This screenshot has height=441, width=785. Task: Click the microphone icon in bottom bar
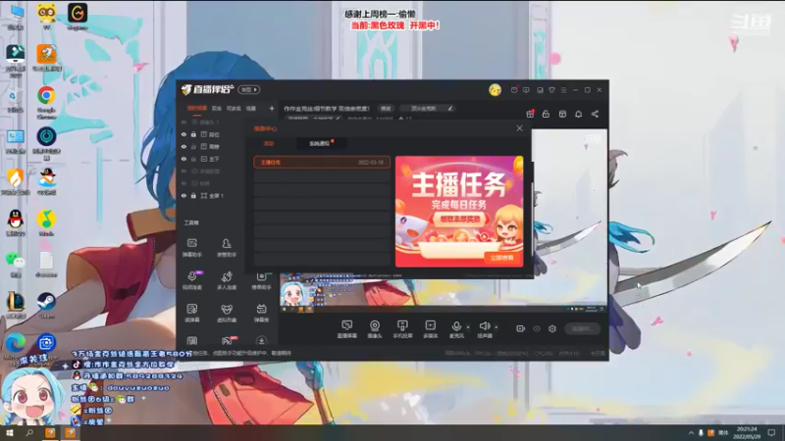[456, 326]
